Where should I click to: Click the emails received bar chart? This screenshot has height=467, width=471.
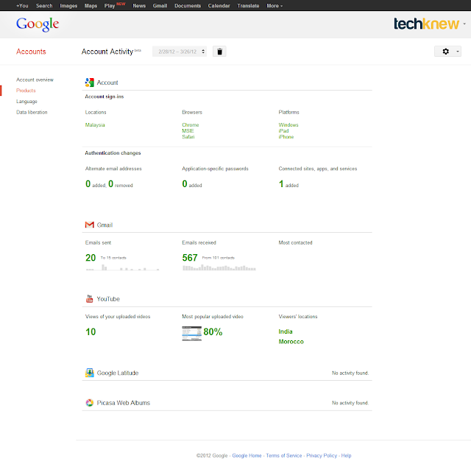click(219, 267)
